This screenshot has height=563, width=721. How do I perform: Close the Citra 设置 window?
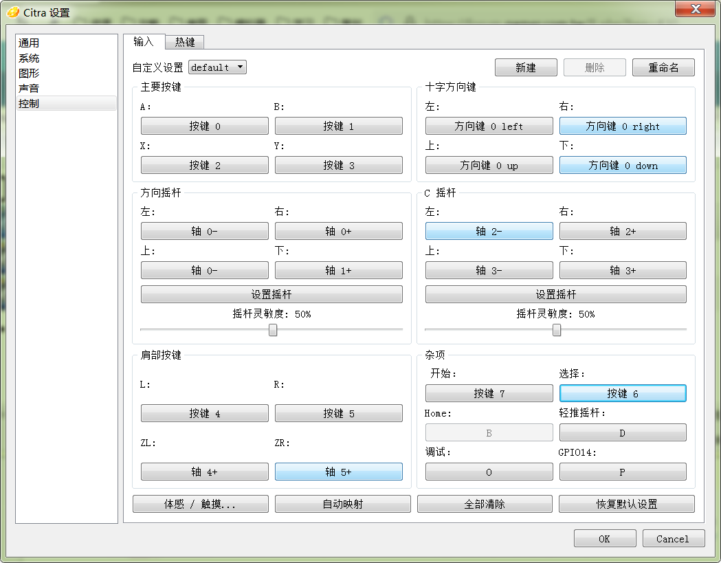tap(696, 9)
